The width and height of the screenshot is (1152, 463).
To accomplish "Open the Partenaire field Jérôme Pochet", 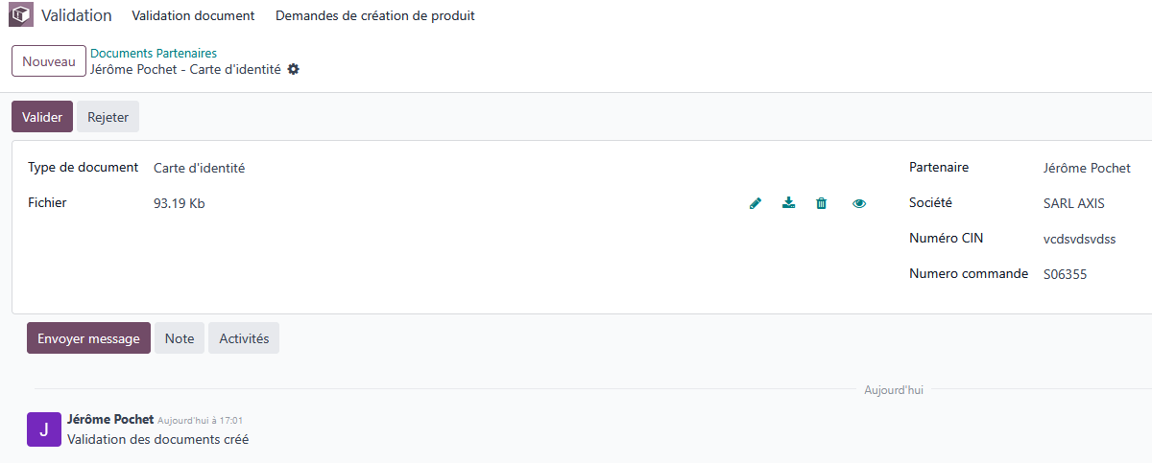I will pos(1087,168).
